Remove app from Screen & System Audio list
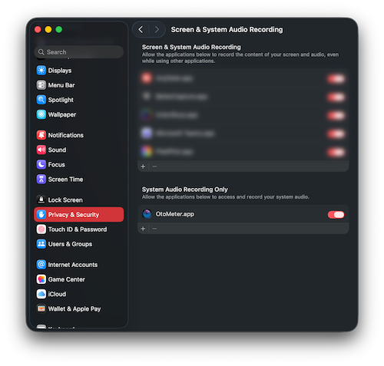This screenshot has height=366, width=384. pyautogui.click(x=154, y=167)
